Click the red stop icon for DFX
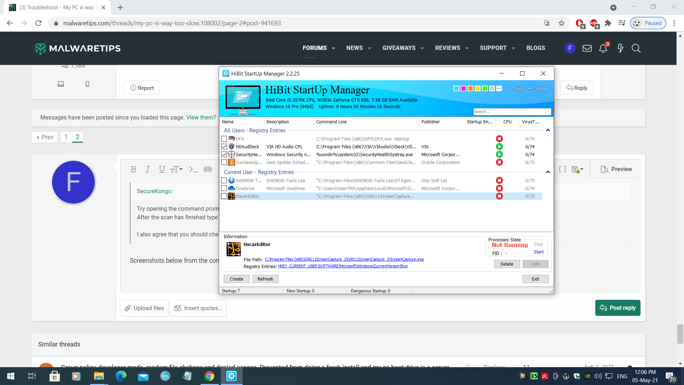This screenshot has height=385, width=684. tap(499, 139)
